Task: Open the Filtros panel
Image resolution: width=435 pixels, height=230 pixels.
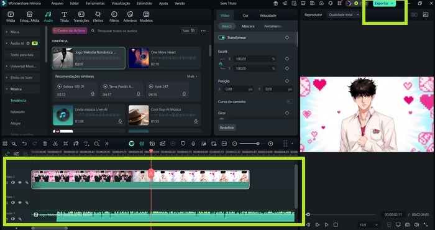Action: click(x=114, y=17)
